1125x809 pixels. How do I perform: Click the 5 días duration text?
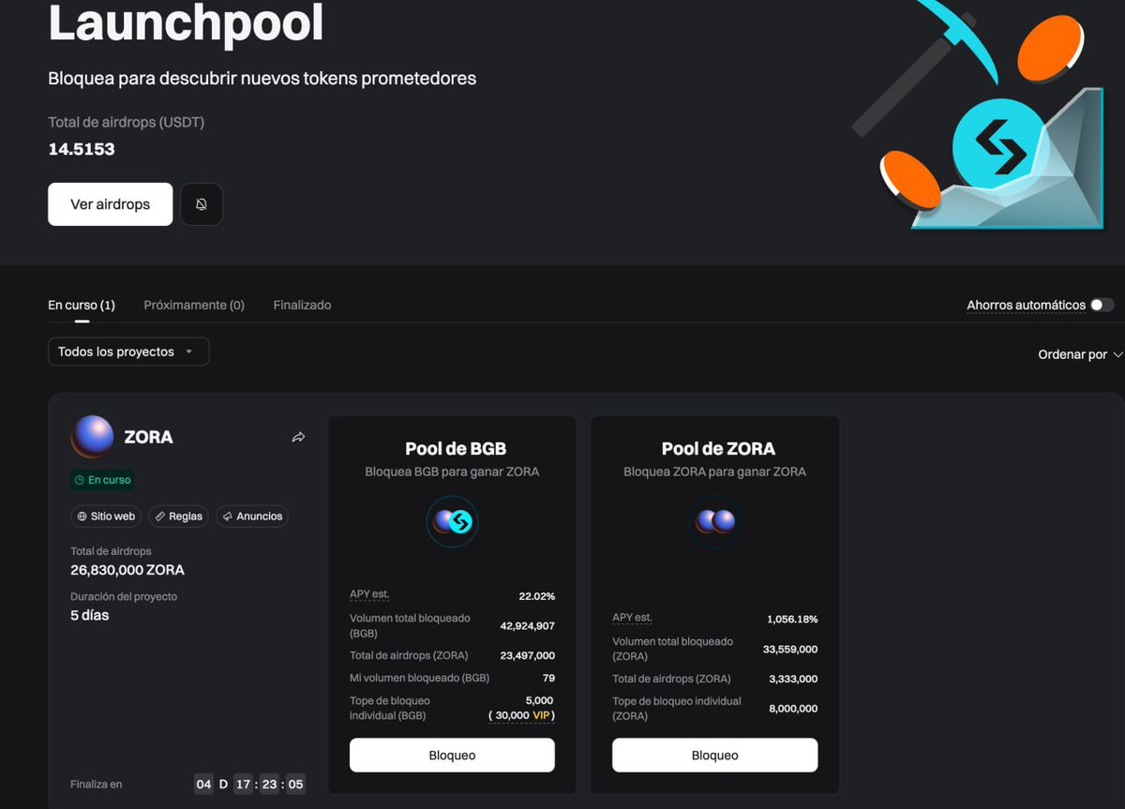pos(90,616)
